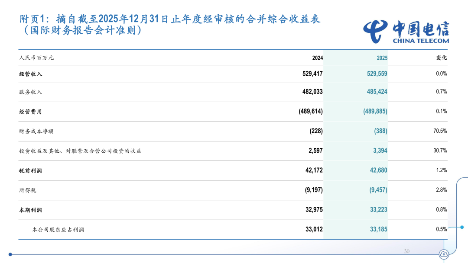Click the 人民币百万元 unit label
The width and height of the screenshot is (468, 263).
[36, 58]
